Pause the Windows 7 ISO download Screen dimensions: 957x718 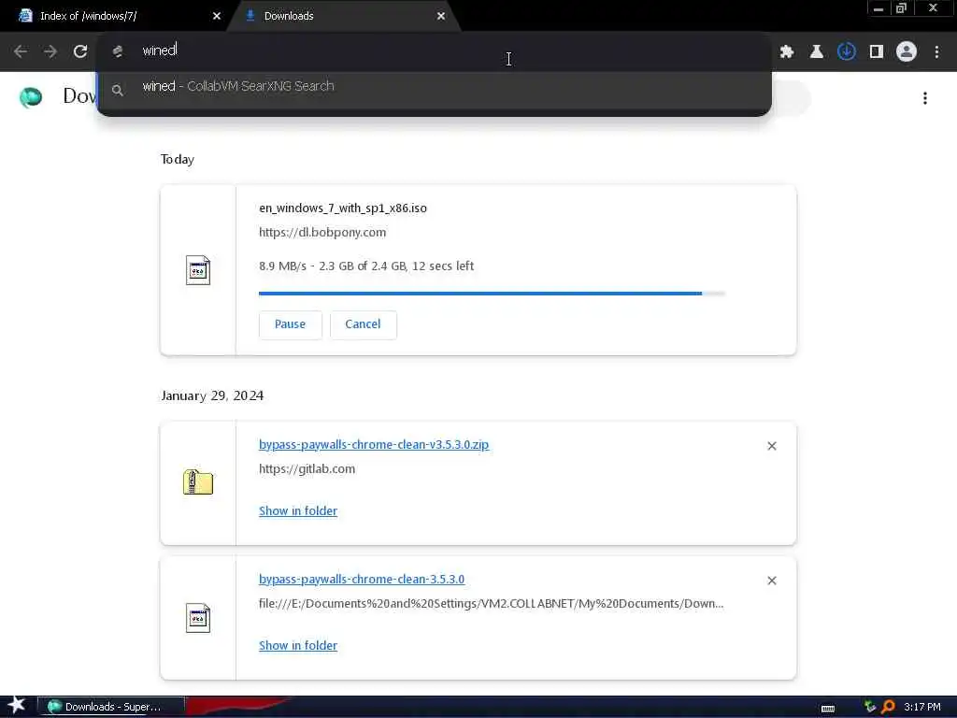(290, 324)
